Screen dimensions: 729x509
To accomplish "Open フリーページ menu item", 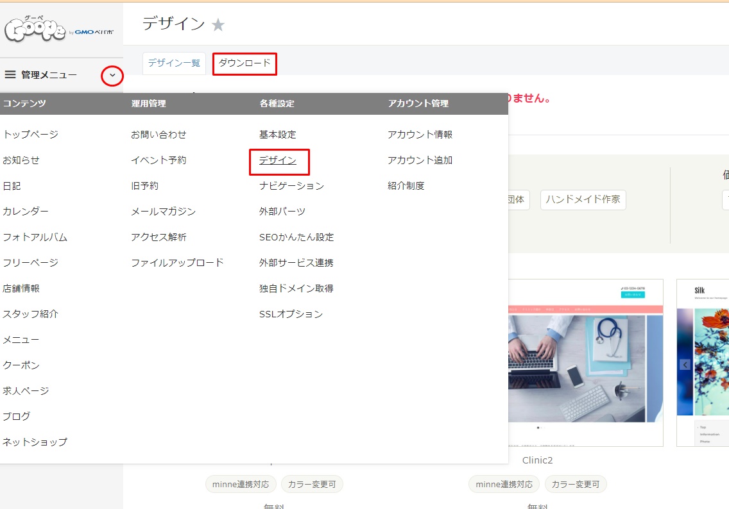I will (31, 262).
